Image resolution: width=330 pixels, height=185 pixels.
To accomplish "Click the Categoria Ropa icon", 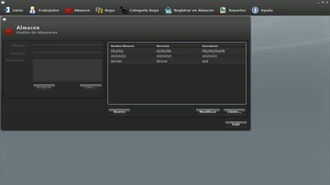I will coord(124,10).
